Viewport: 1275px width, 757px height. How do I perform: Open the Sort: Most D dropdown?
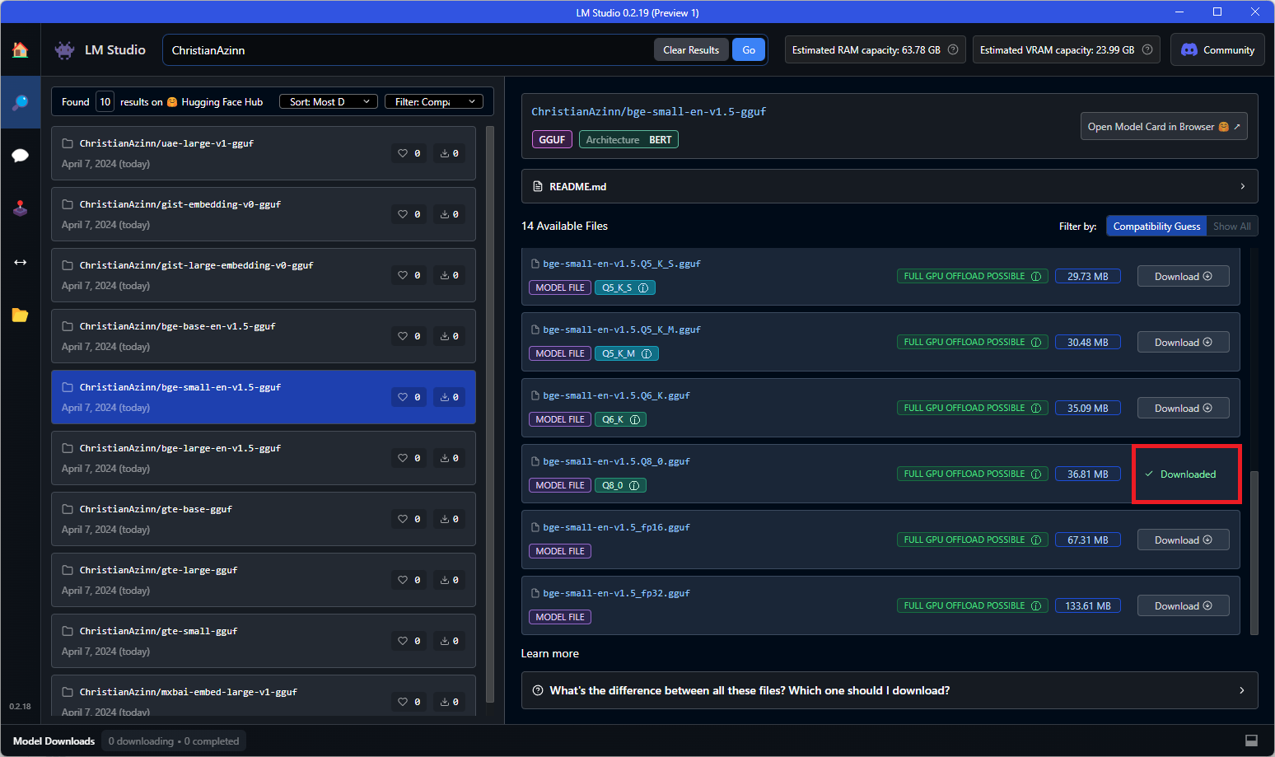329,102
